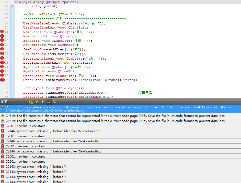Viewport: 241px width, 183px height.
Task: Click the error marker on line 18
Action: pos(2,32)
